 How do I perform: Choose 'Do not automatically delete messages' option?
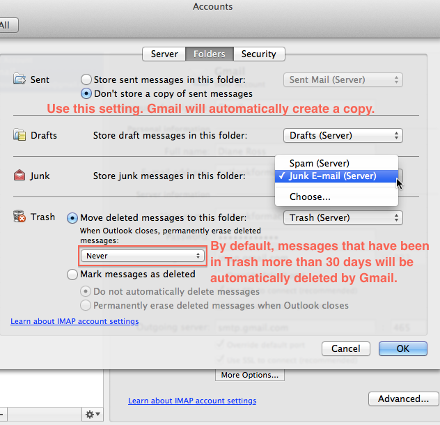(x=86, y=291)
